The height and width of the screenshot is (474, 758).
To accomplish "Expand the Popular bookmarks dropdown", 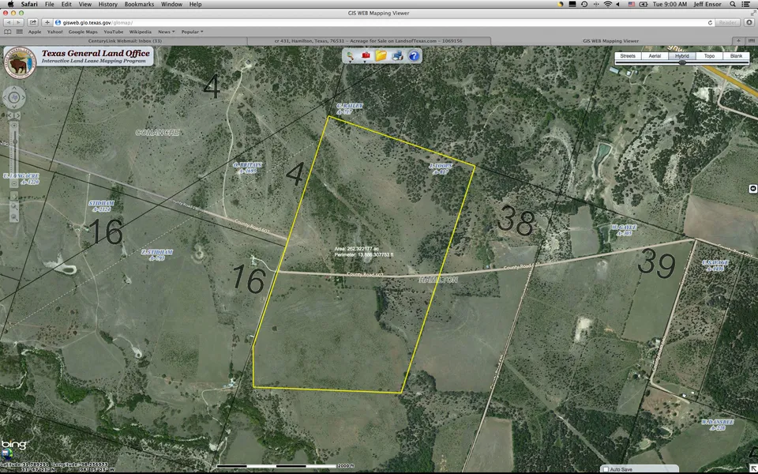I will [192, 32].
